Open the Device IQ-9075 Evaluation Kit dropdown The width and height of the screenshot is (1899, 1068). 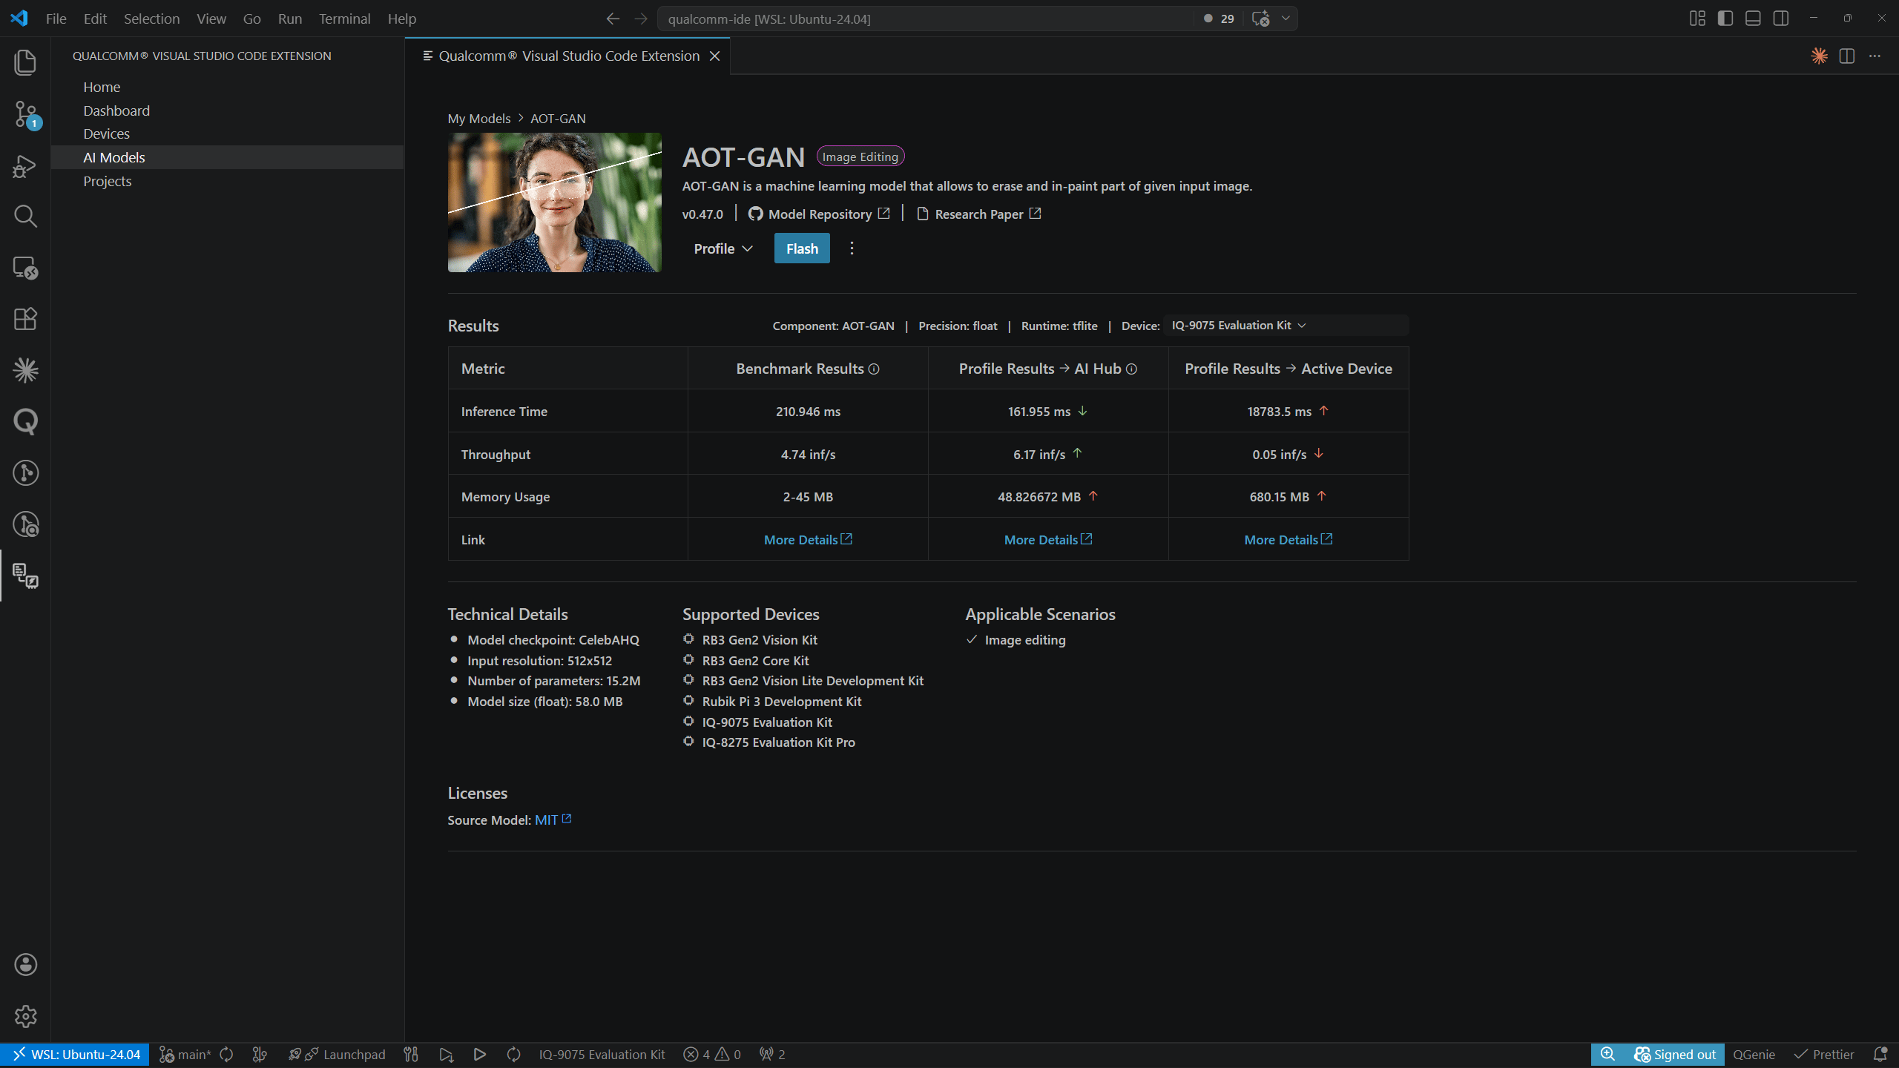1286,326
